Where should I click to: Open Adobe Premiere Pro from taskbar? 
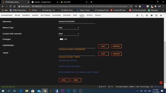pos(63,91)
